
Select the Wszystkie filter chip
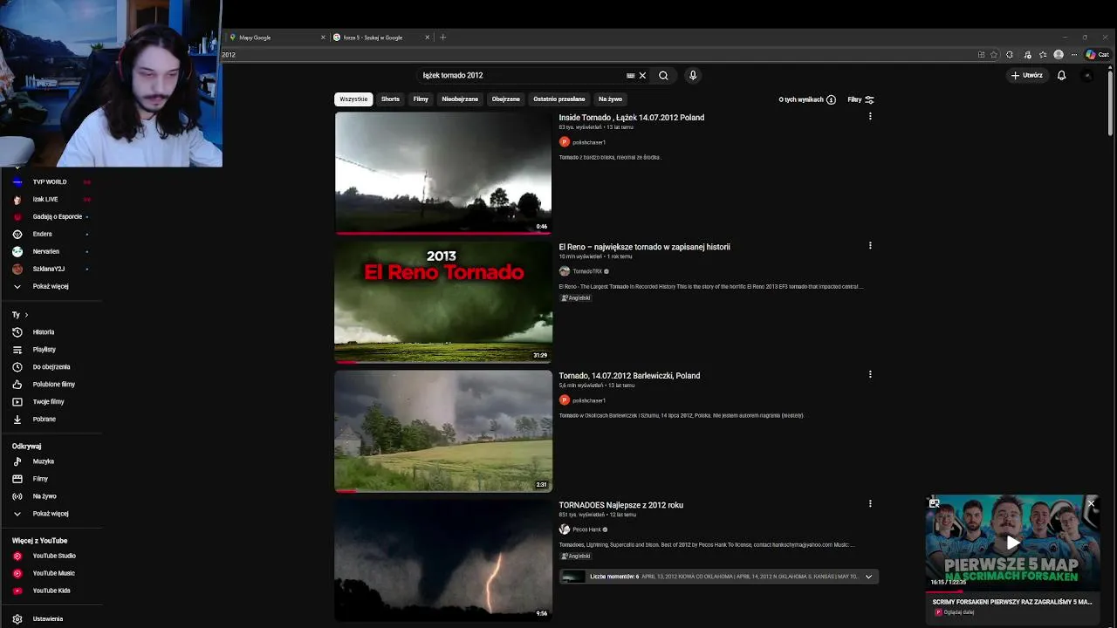(353, 99)
